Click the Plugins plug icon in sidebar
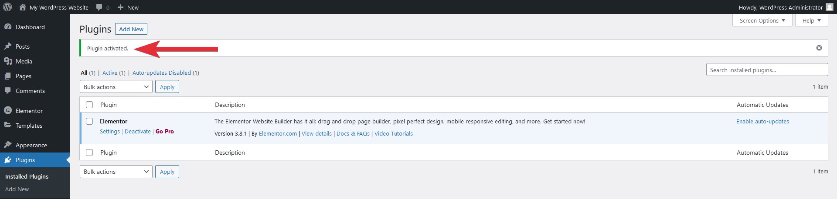Viewport: 837px width, 199px height. pyautogui.click(x=8, y=160)
